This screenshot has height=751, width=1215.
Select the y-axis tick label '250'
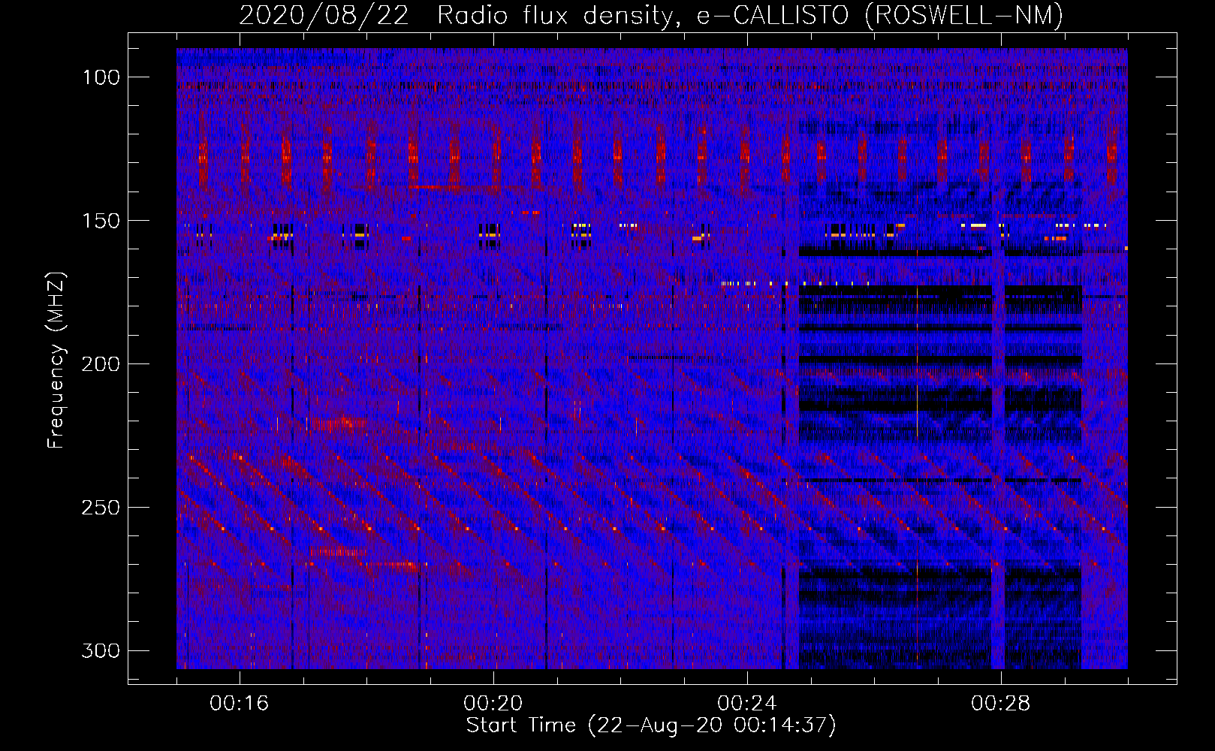coord(101,508)
